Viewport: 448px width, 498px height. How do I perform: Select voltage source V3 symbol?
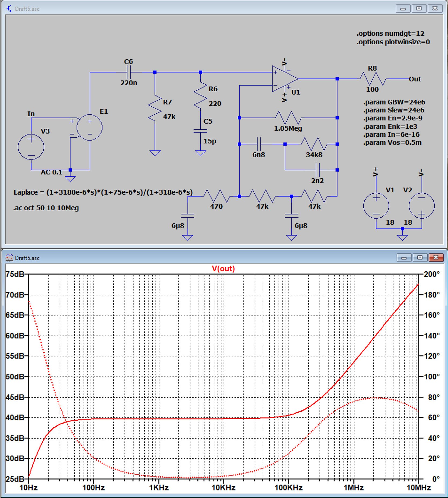[31, 147]
